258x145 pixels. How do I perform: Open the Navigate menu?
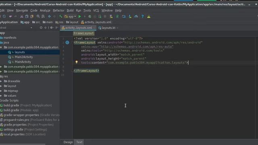(22, 10)
